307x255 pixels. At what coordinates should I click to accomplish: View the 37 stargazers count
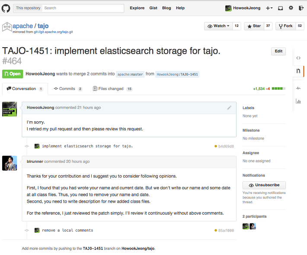tap(268, 26)
